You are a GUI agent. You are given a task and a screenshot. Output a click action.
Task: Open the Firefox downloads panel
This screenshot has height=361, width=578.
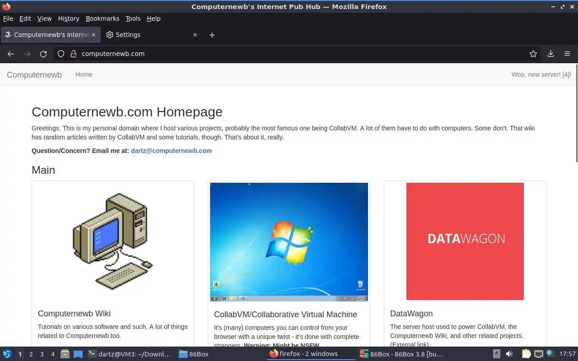(x=550, y=54)
